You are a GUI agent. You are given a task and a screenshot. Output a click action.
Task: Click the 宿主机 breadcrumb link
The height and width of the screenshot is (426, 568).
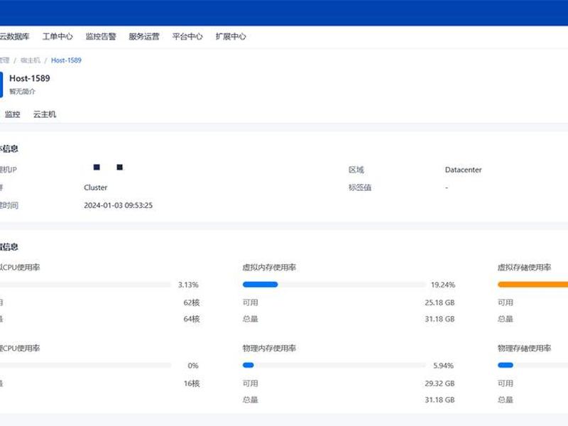click(31, 60)
